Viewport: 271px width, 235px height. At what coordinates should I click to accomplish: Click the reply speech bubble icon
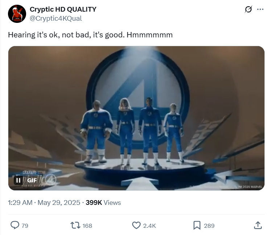[x=15, y=225]
